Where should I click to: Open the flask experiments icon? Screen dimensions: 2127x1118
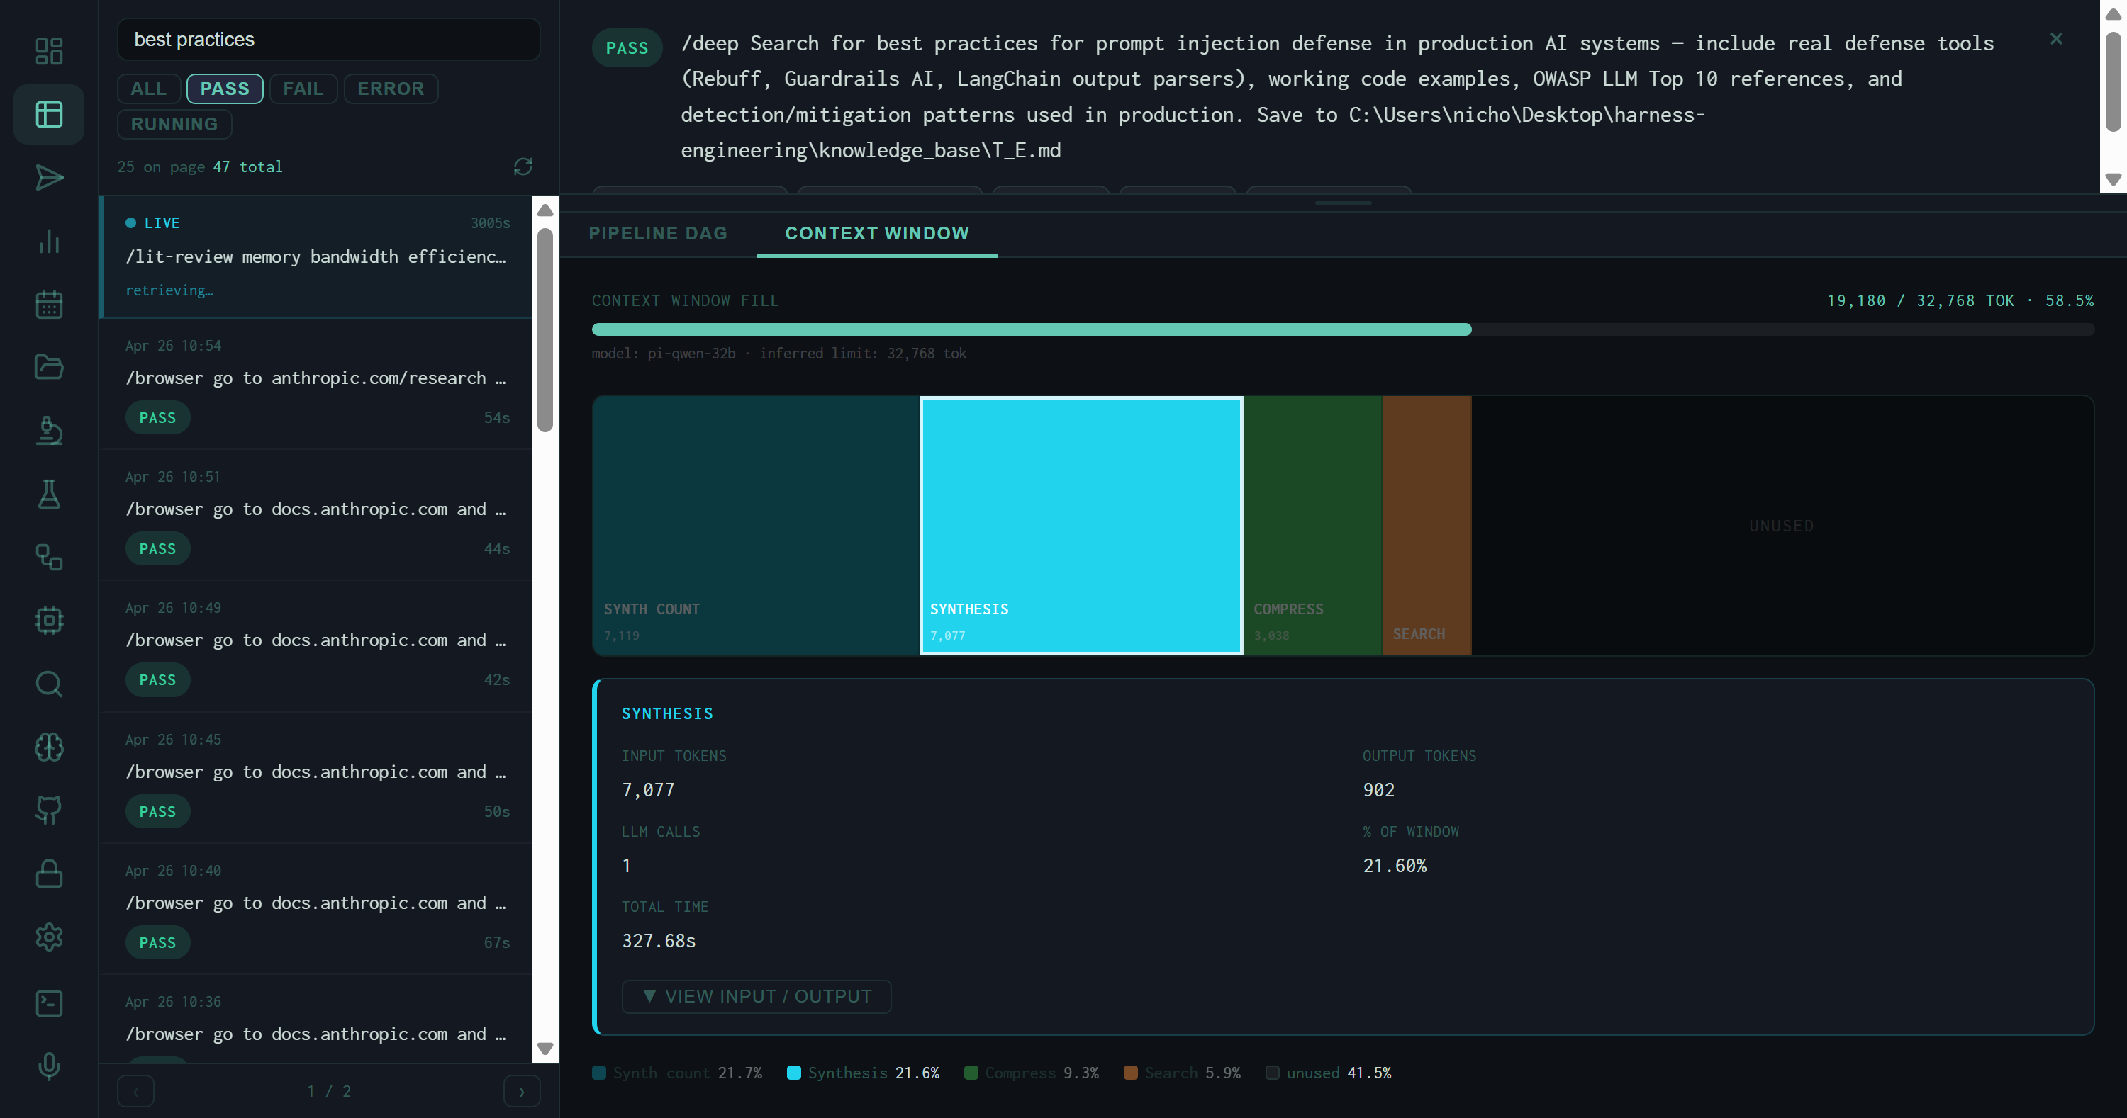click(49, 493)
